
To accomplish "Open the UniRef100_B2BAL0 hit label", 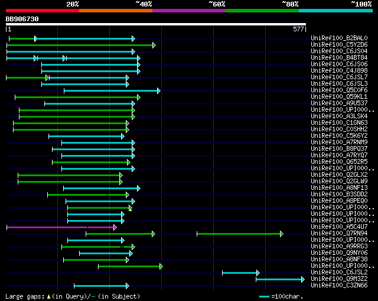I will (x=339, y=38).
